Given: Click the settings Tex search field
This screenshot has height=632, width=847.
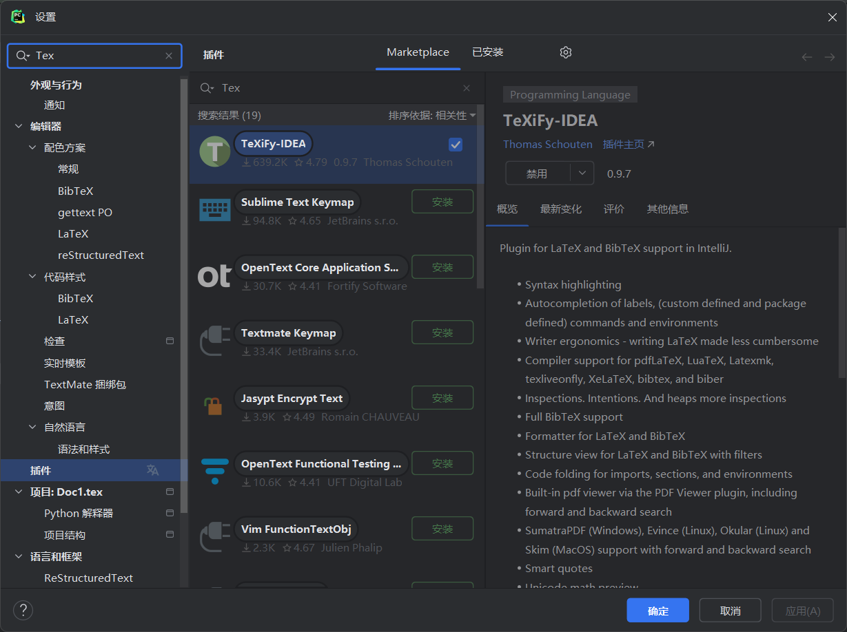Looking at the screenshot, I should 94,56.
